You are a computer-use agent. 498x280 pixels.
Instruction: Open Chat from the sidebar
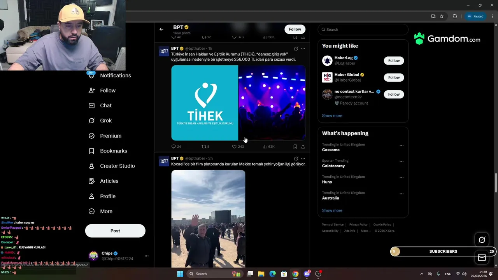100,105
